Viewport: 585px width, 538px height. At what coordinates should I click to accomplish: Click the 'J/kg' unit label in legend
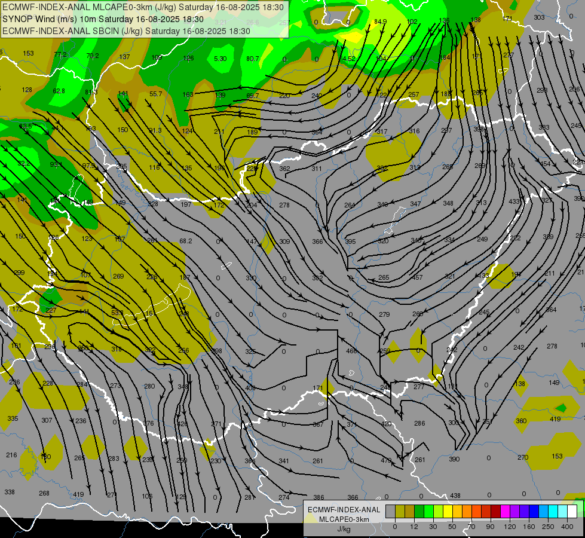point(344,529)
